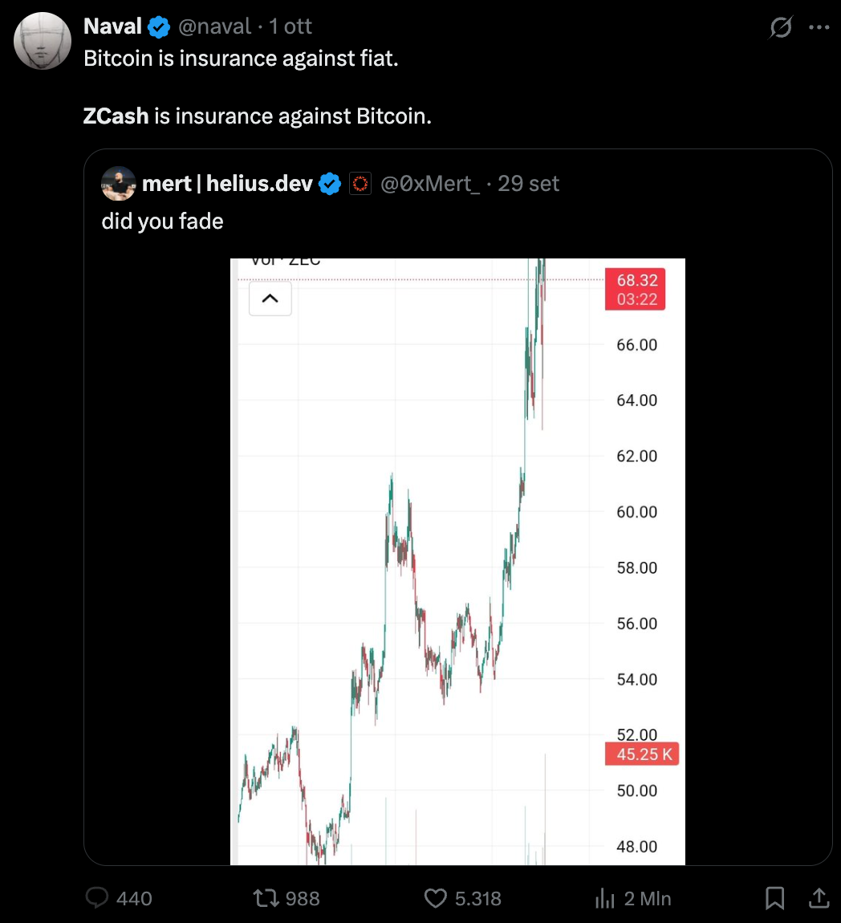841x923 pixels.
Task: Open the Grok slashed-circle icon
Action: (x=780, y=28)
